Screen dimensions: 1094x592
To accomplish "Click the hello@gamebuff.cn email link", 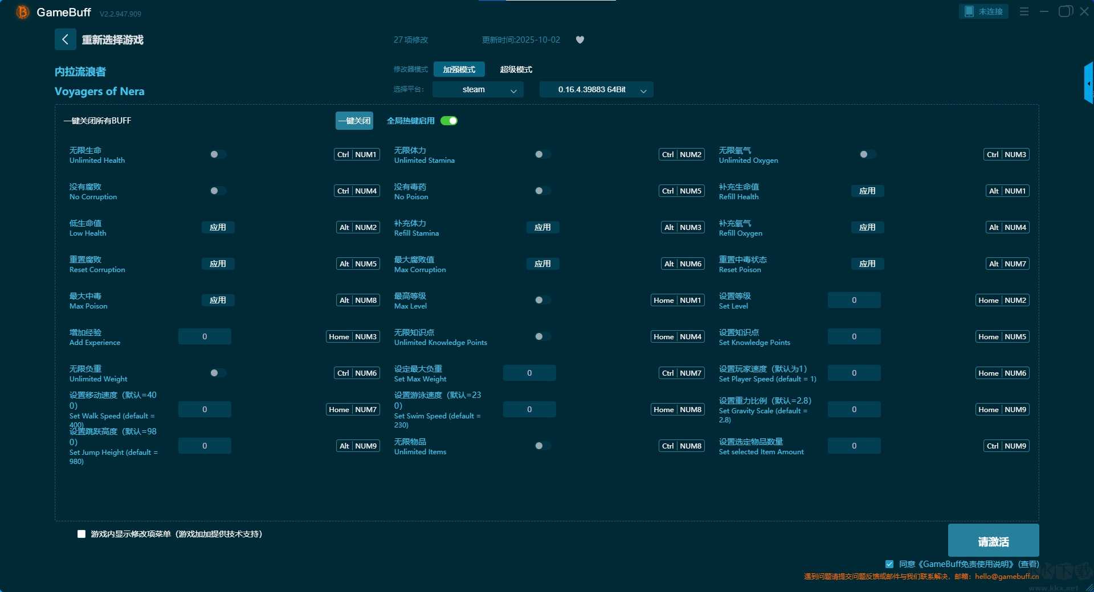I will pos(1007,577).
